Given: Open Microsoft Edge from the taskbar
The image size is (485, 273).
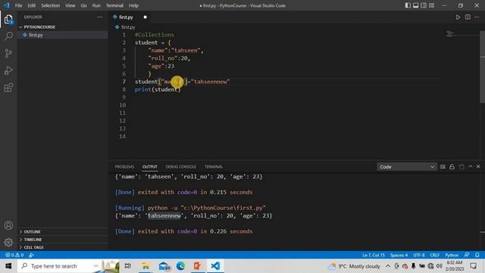Looking at the screenshot, I should click(x=180, y=266).
